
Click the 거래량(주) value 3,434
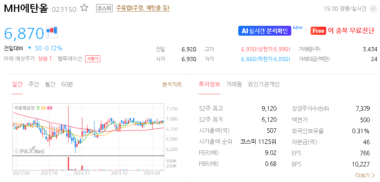[x=370, y=49]
